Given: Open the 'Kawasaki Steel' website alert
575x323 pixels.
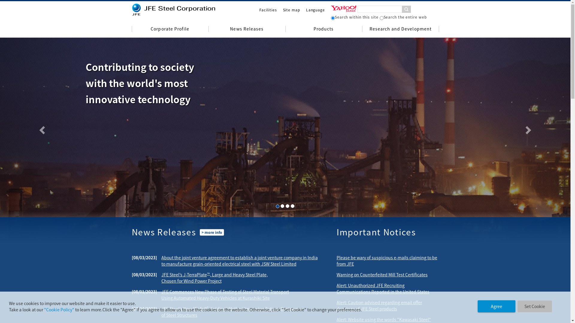Looking at the screenshot, I should point(384,319).
